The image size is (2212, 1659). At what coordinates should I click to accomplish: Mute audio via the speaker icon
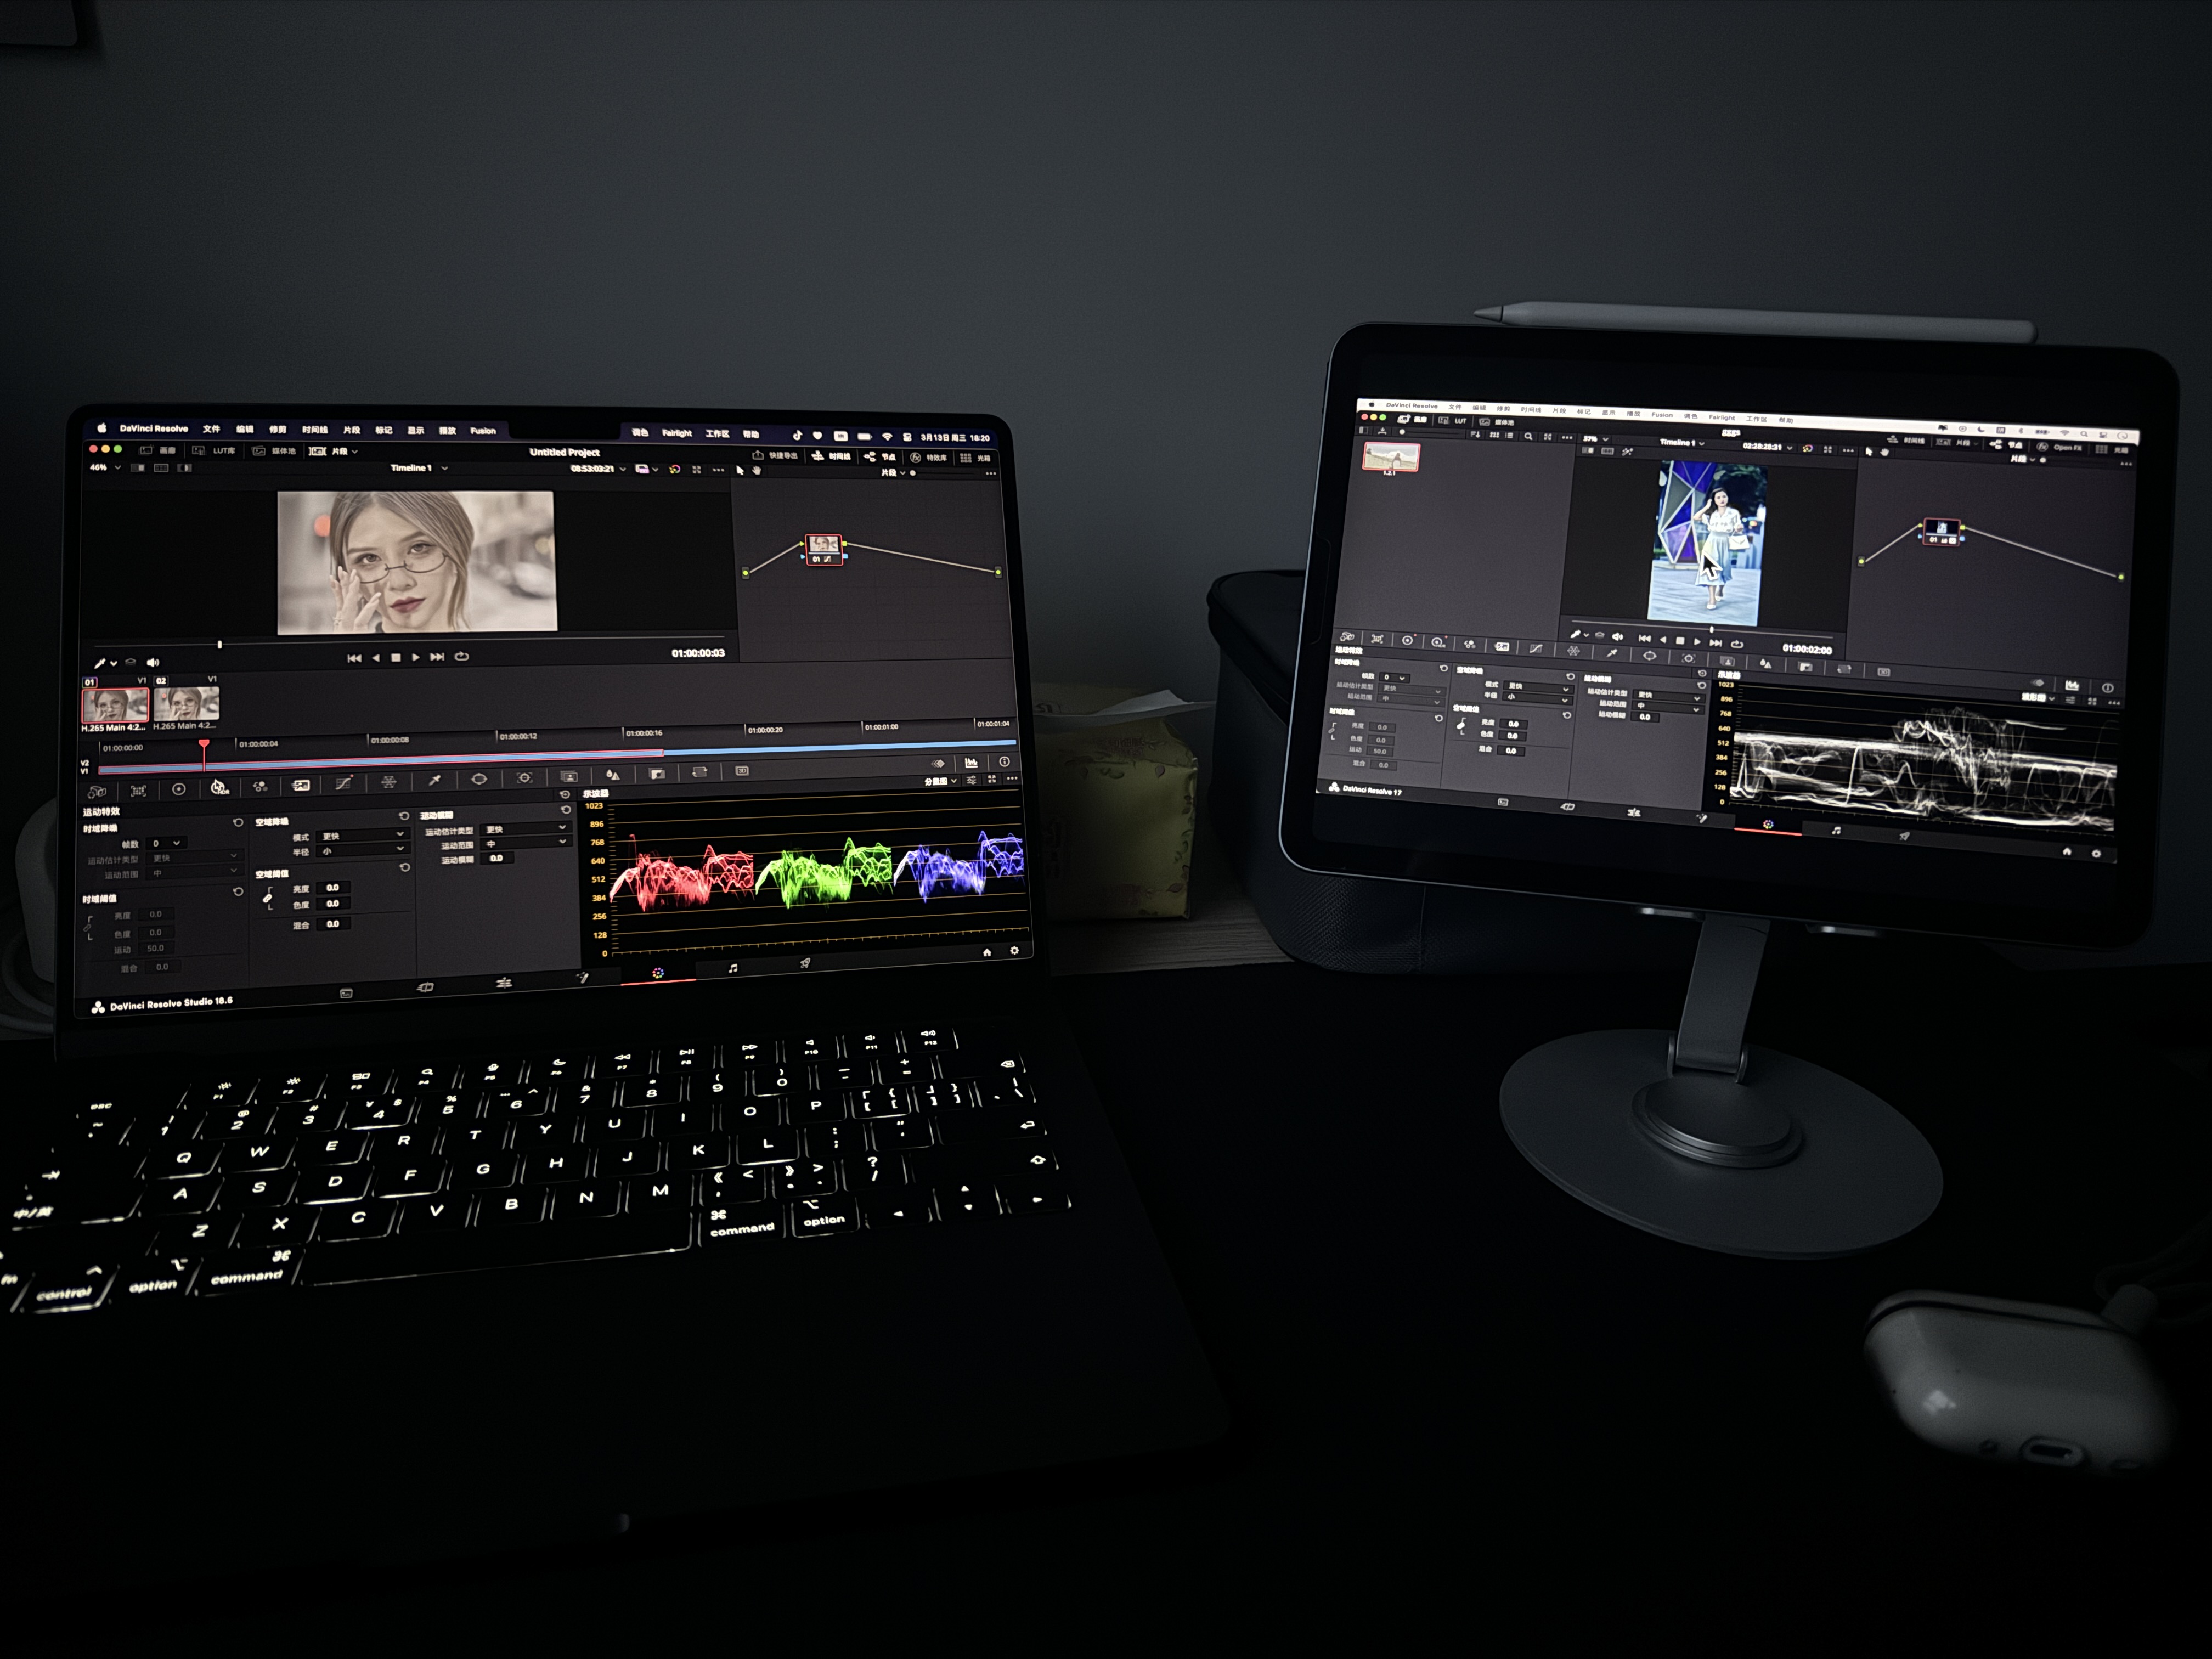152,662
